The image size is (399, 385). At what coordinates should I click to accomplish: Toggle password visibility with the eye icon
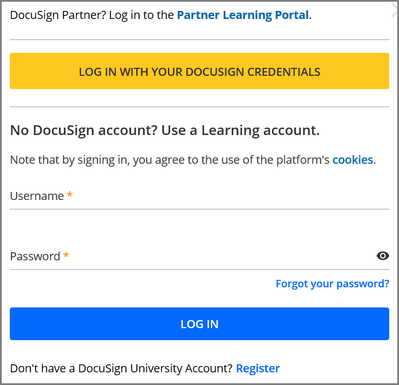(383, 256)
